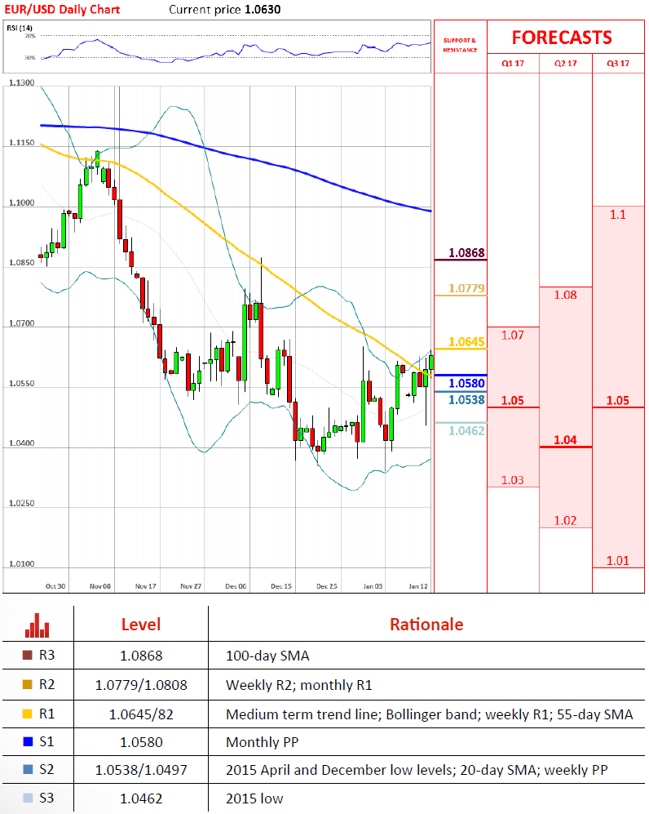Image resolution: width=649 pixels, height=814 pixels.
Task: Select the dark yellow R2 color swatch
Action: click(28, 684)
